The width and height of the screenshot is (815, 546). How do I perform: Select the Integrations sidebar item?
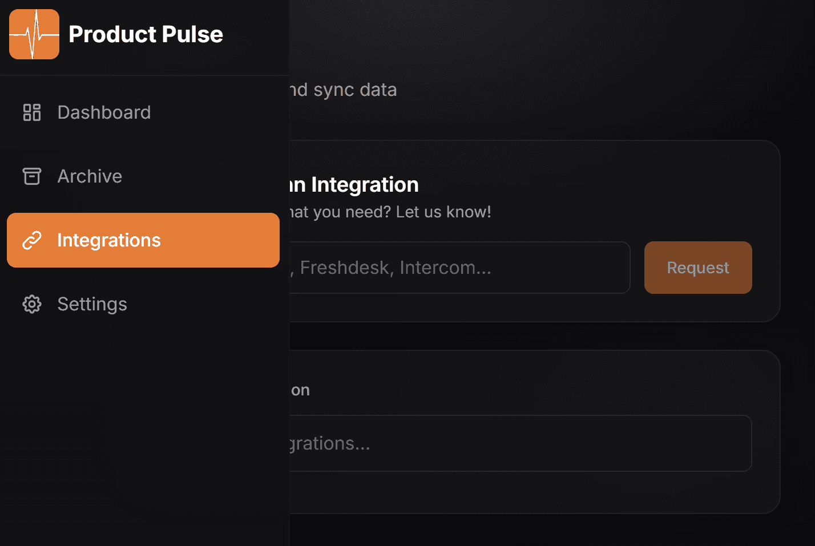(x=143, y=240)
